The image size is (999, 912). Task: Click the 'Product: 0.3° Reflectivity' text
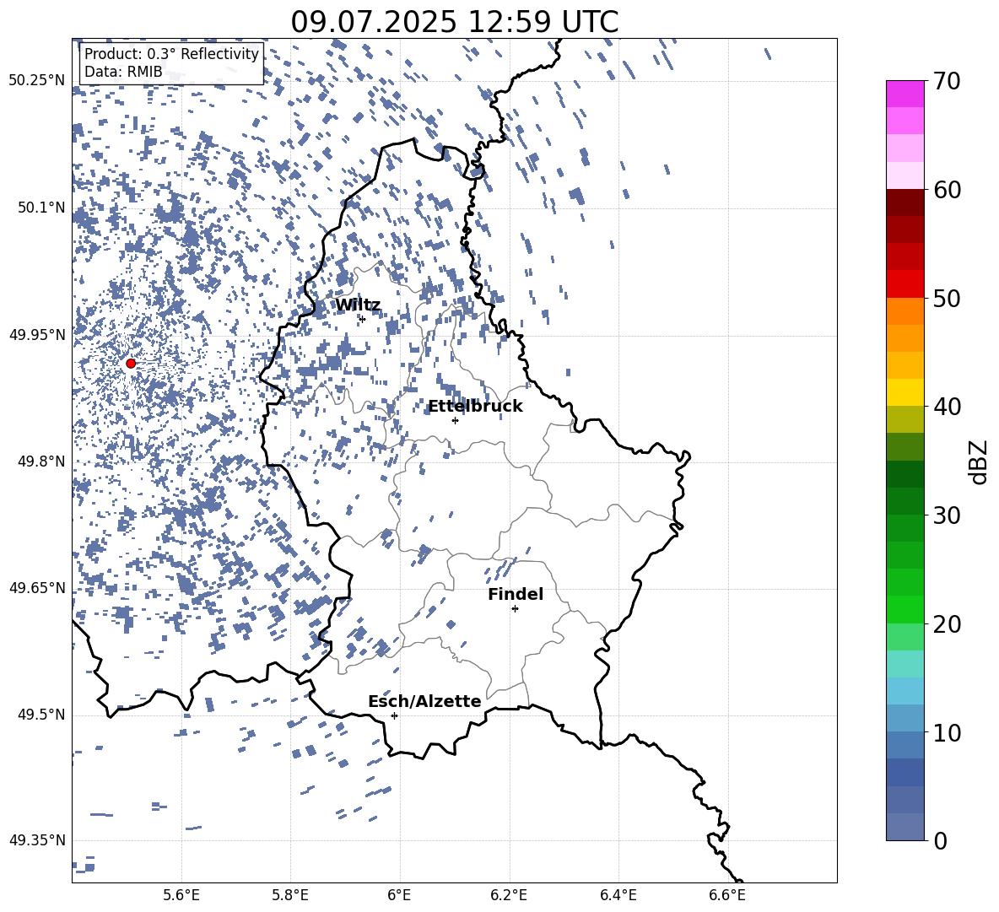(x=171, y=54)
